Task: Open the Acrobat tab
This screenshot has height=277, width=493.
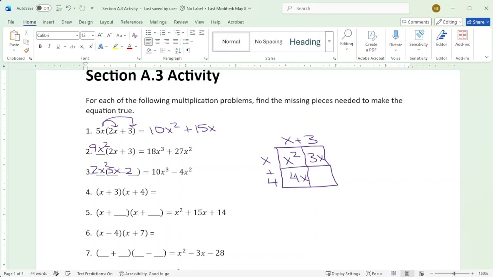Action: click(x=236, y=22)
